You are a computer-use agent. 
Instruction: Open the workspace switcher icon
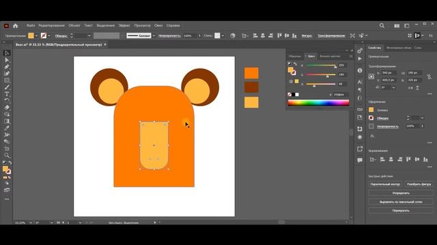407,26
